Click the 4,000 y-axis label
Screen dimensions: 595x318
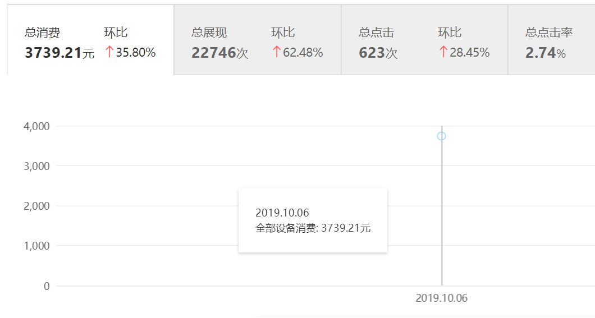36,126
